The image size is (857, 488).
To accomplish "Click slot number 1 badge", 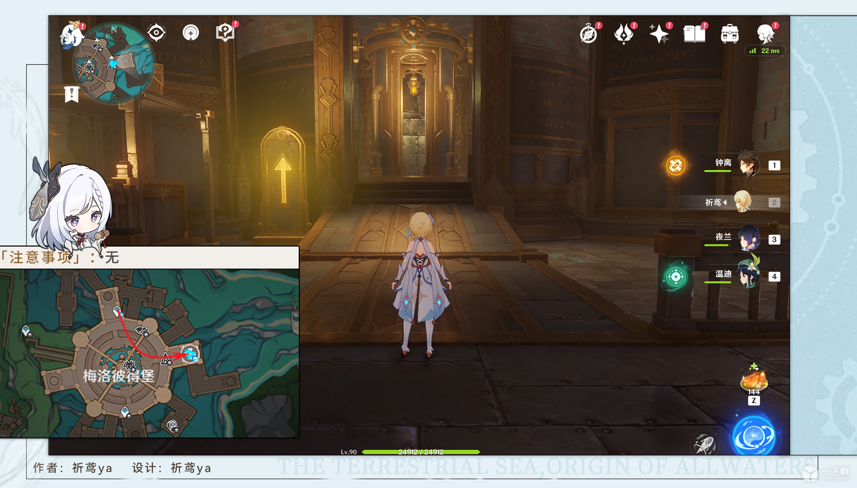I will (x=774, y=165).
